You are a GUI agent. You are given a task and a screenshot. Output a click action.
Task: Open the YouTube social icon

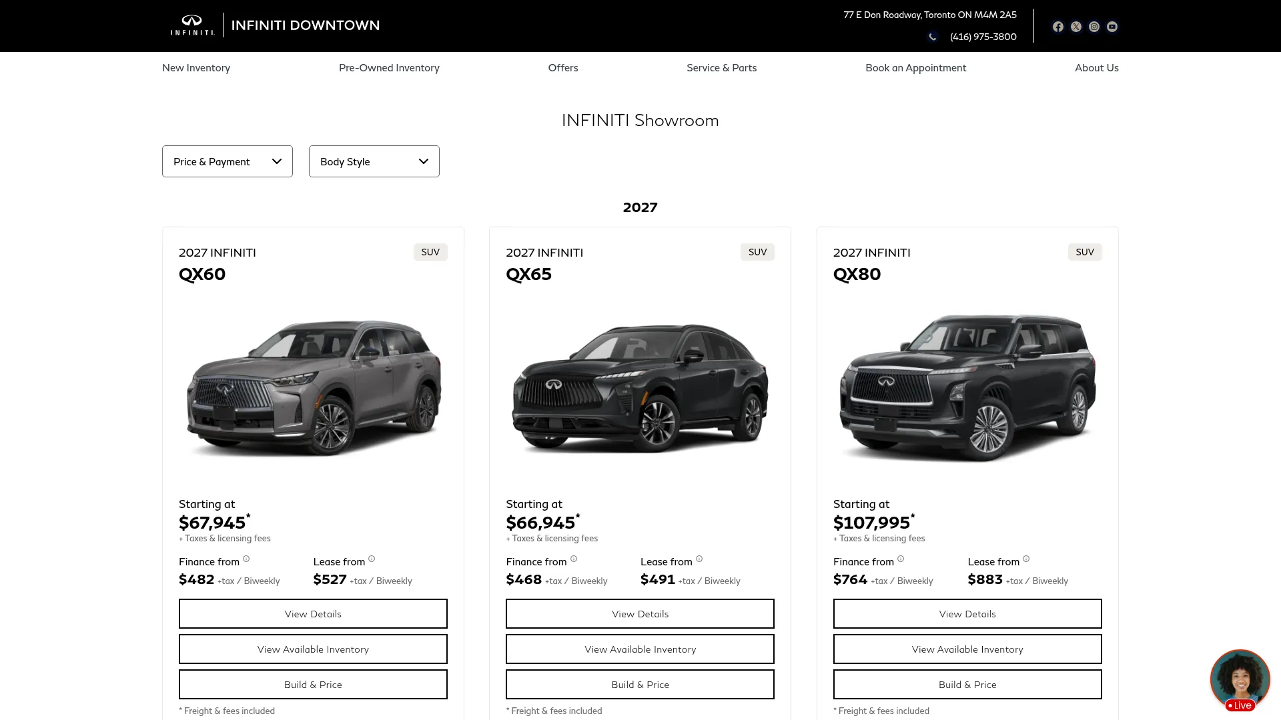1112,27
